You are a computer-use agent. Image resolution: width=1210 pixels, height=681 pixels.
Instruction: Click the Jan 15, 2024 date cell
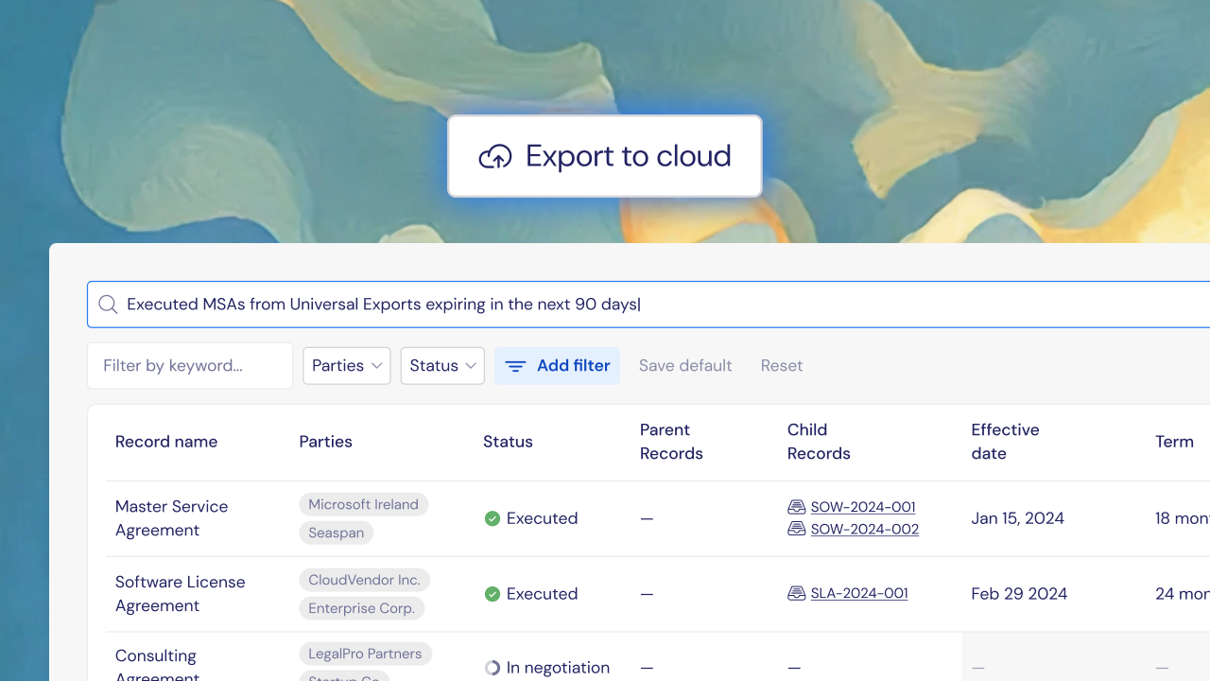(x=1018, y=518)
